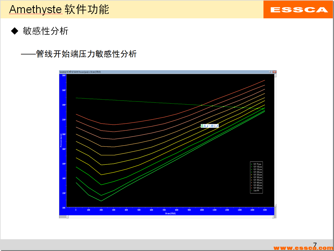Click the ESSCA logo

298,9
